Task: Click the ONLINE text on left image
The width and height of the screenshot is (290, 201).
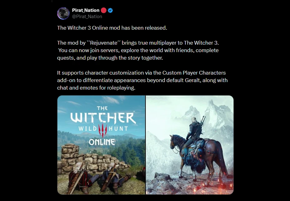Action: pyautogui.click(x=102, y=142)
